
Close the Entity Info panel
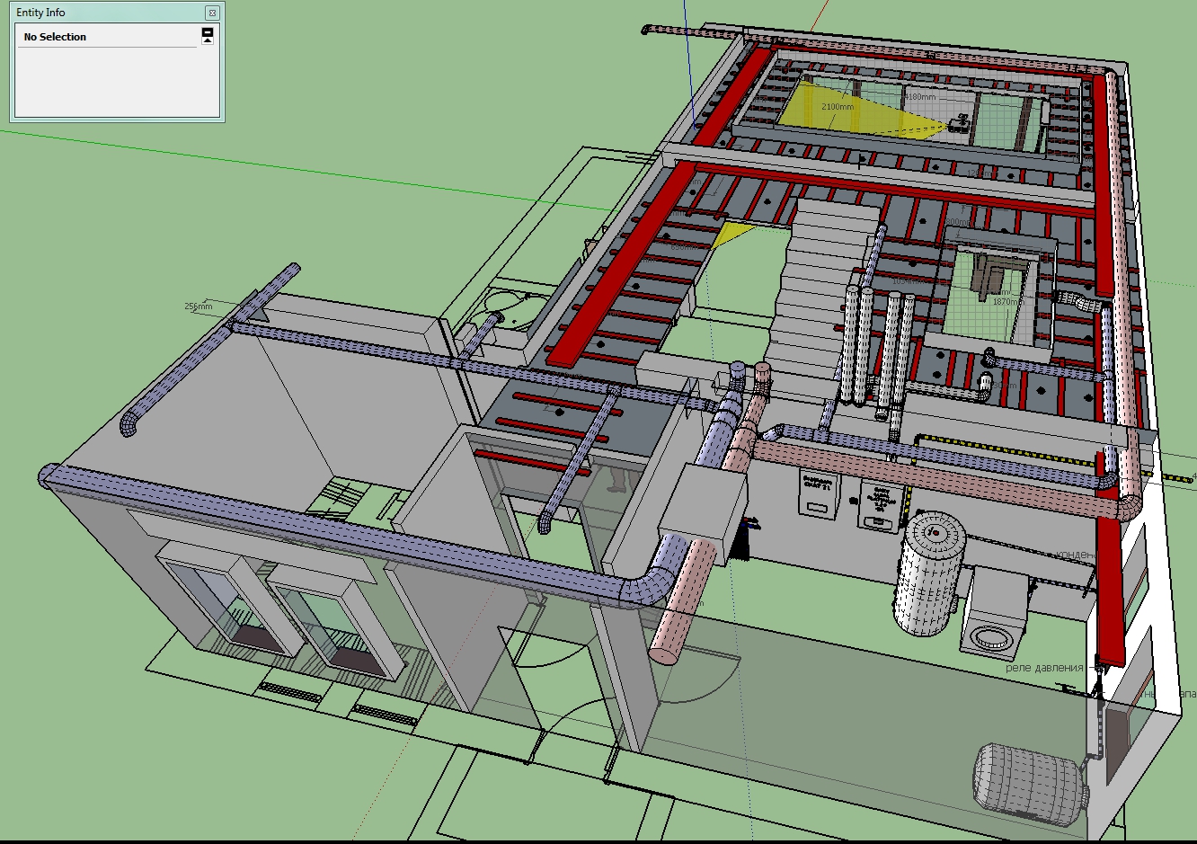click(x=211, y=13)
